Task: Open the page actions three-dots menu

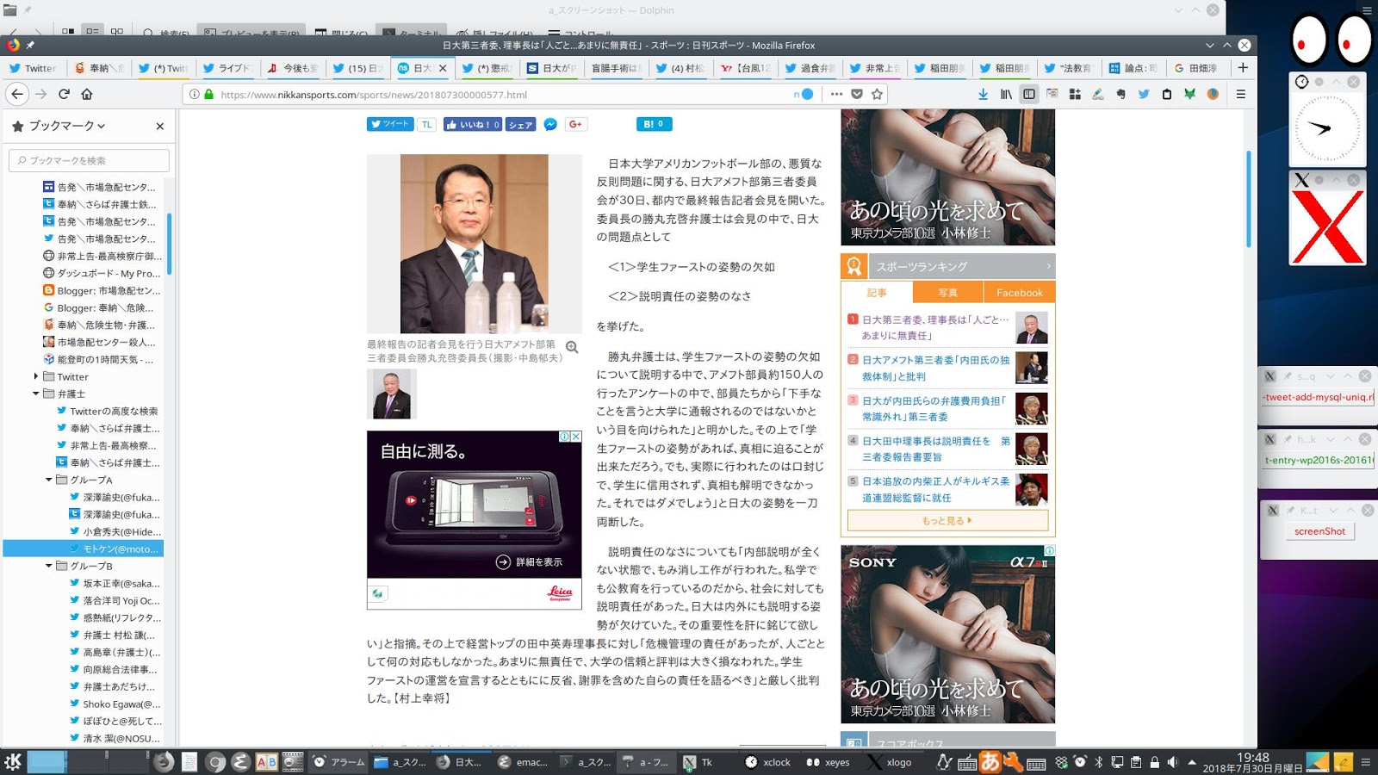Action: (836, 94)
